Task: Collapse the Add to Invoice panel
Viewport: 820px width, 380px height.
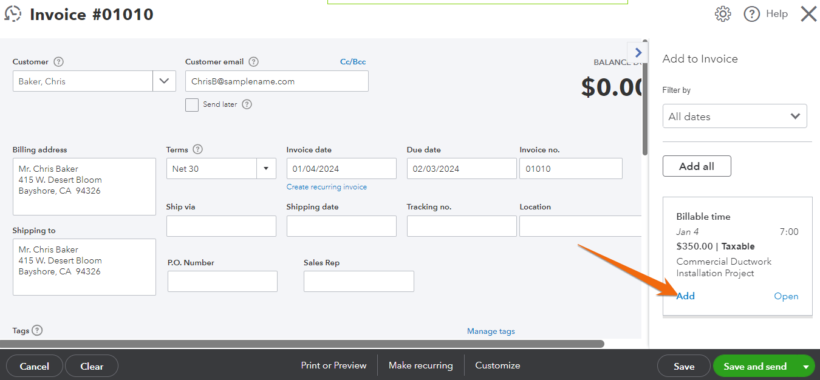Action: click(637, 52)
